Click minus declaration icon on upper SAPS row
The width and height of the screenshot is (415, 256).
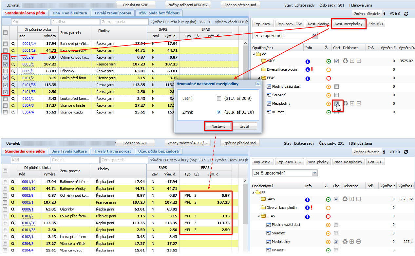(359, 61)
